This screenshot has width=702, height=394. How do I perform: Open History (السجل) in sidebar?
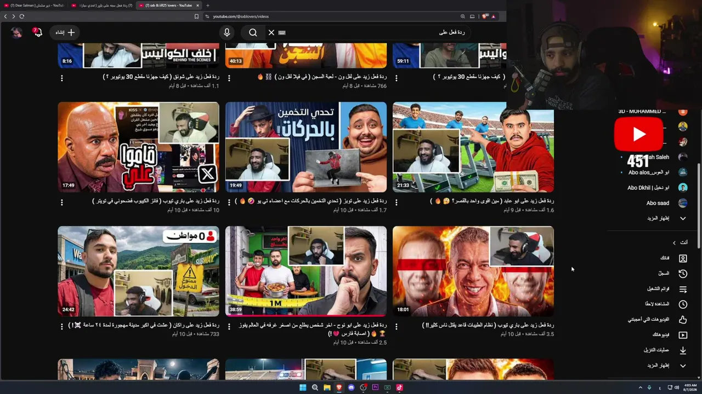click(x=673, y=274)
